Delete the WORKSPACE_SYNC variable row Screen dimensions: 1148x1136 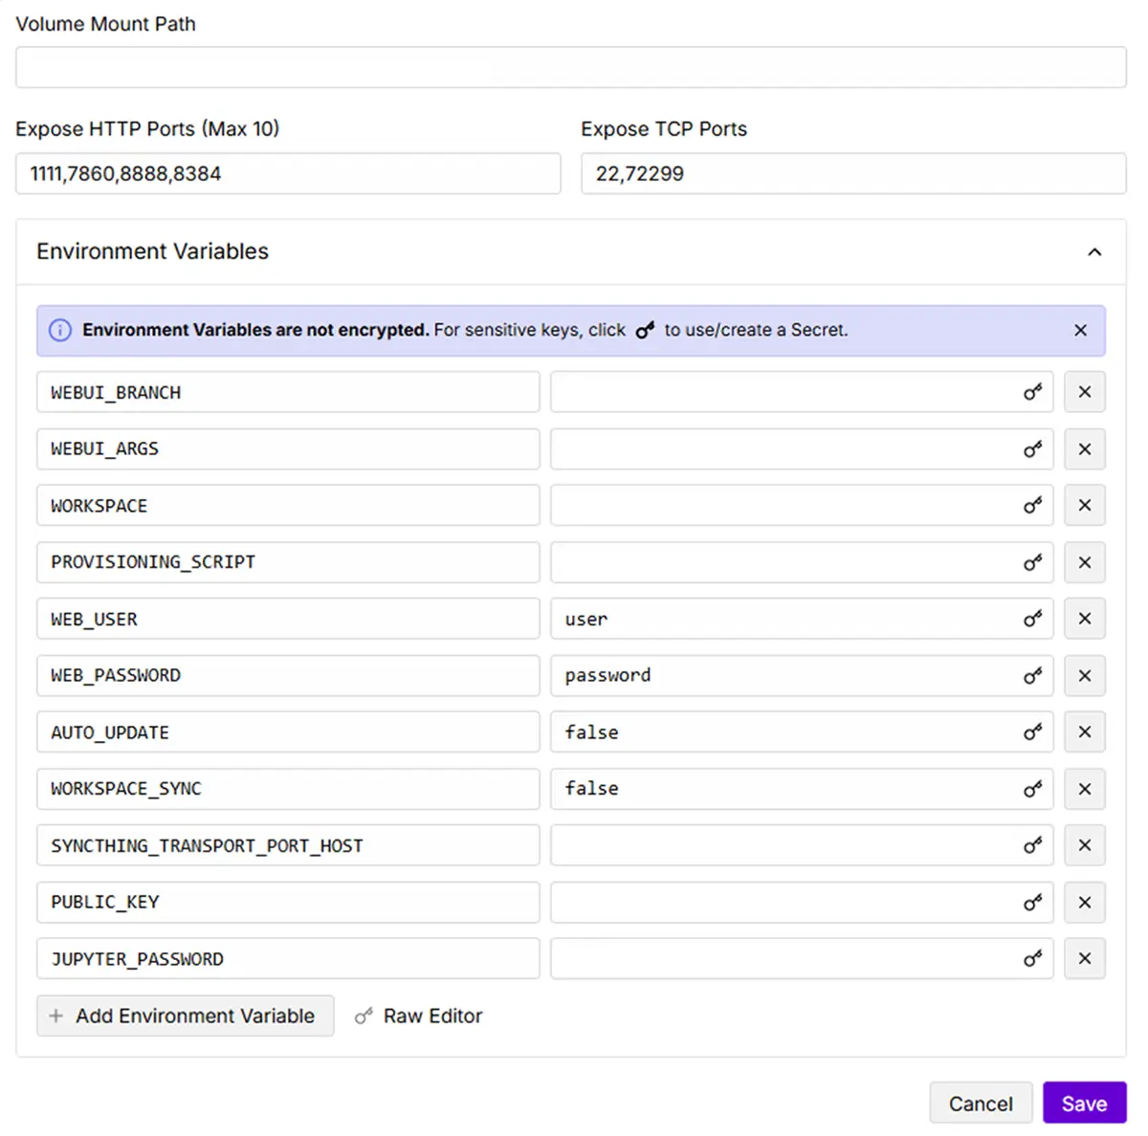pyautogui.click(x=1084, y=789)
